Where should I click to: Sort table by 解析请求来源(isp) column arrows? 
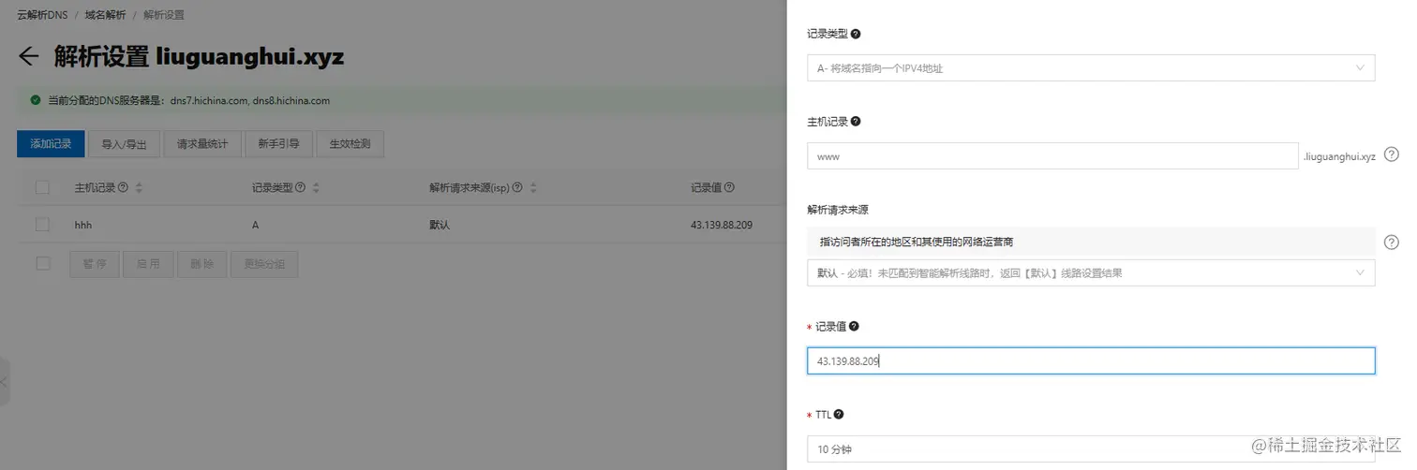(533, 187)
